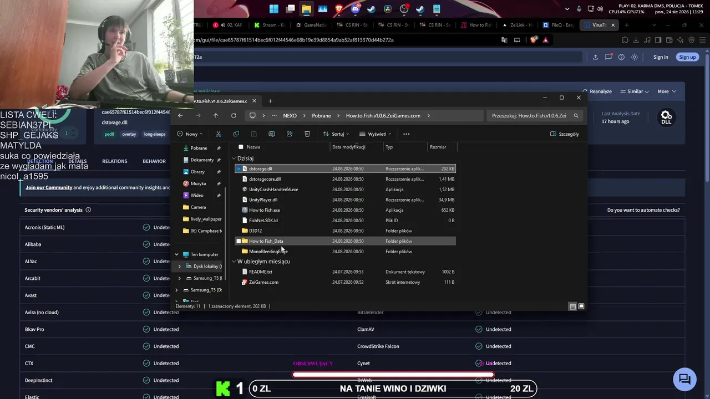Expand Dysk lokalny in the navigation tree
Viewport: 710px width, 399px height.
pyautogui.click(x=179, y=267)
